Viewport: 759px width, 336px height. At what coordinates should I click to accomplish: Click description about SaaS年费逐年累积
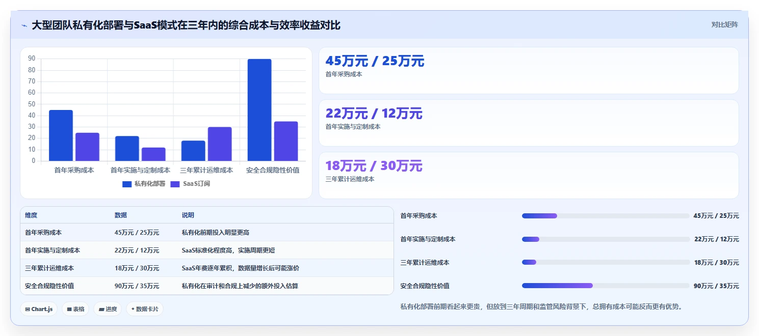(x=241, y=268)
